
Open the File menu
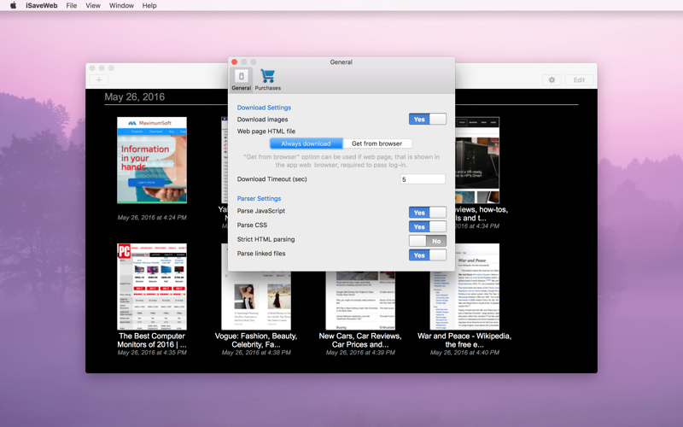(72, 6)
